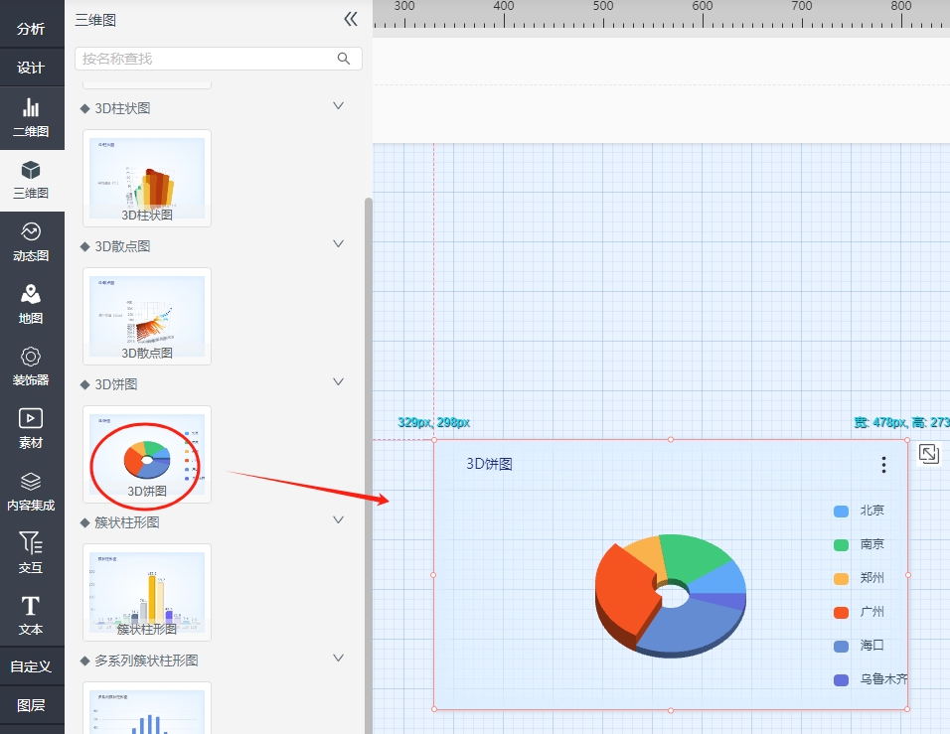Collapse the 簇状柱形图 section

click(338, 520)
